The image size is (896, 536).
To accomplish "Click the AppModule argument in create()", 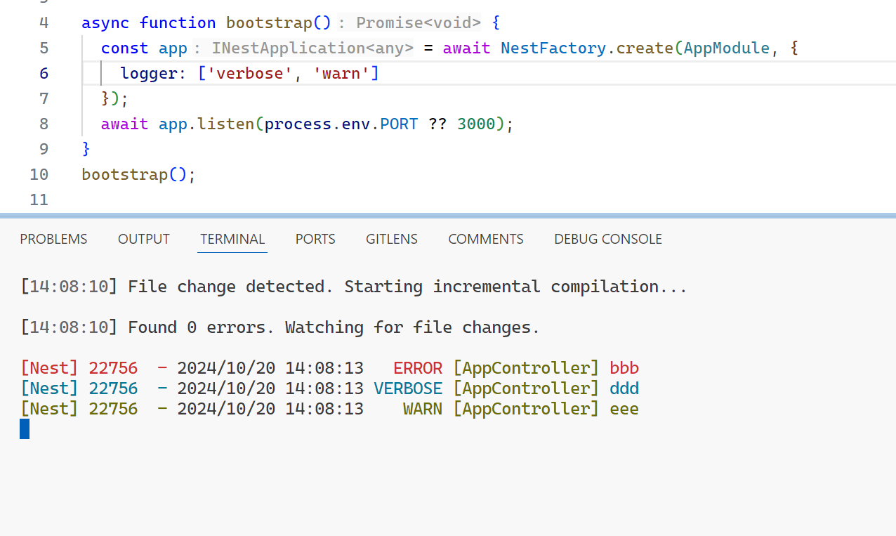I will point(726,48).
